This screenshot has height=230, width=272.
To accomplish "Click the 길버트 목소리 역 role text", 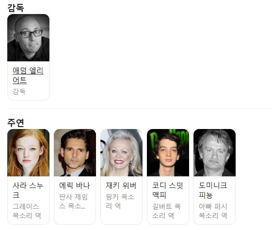I will coord(166,211).
